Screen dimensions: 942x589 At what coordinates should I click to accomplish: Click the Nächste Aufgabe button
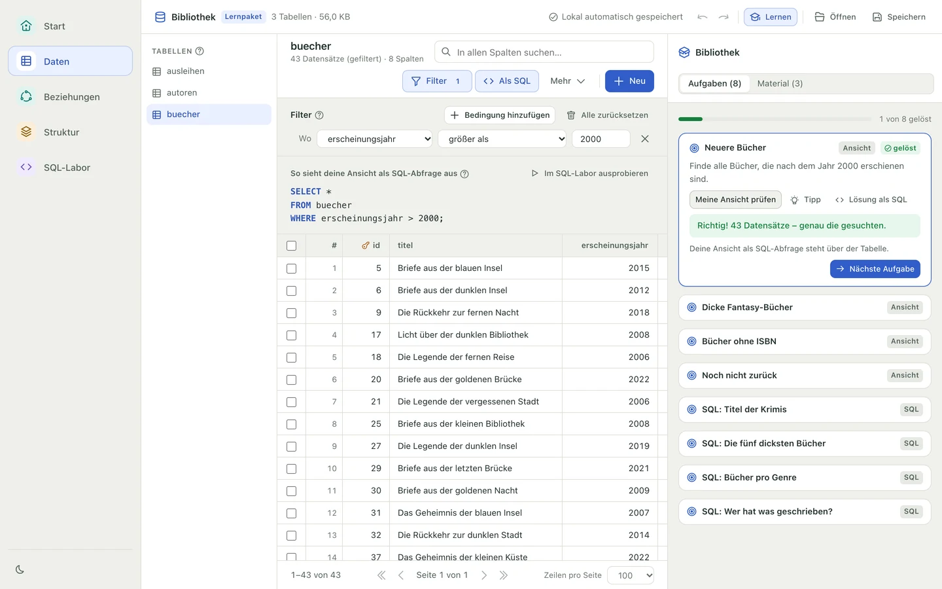(x=875, y=269)
